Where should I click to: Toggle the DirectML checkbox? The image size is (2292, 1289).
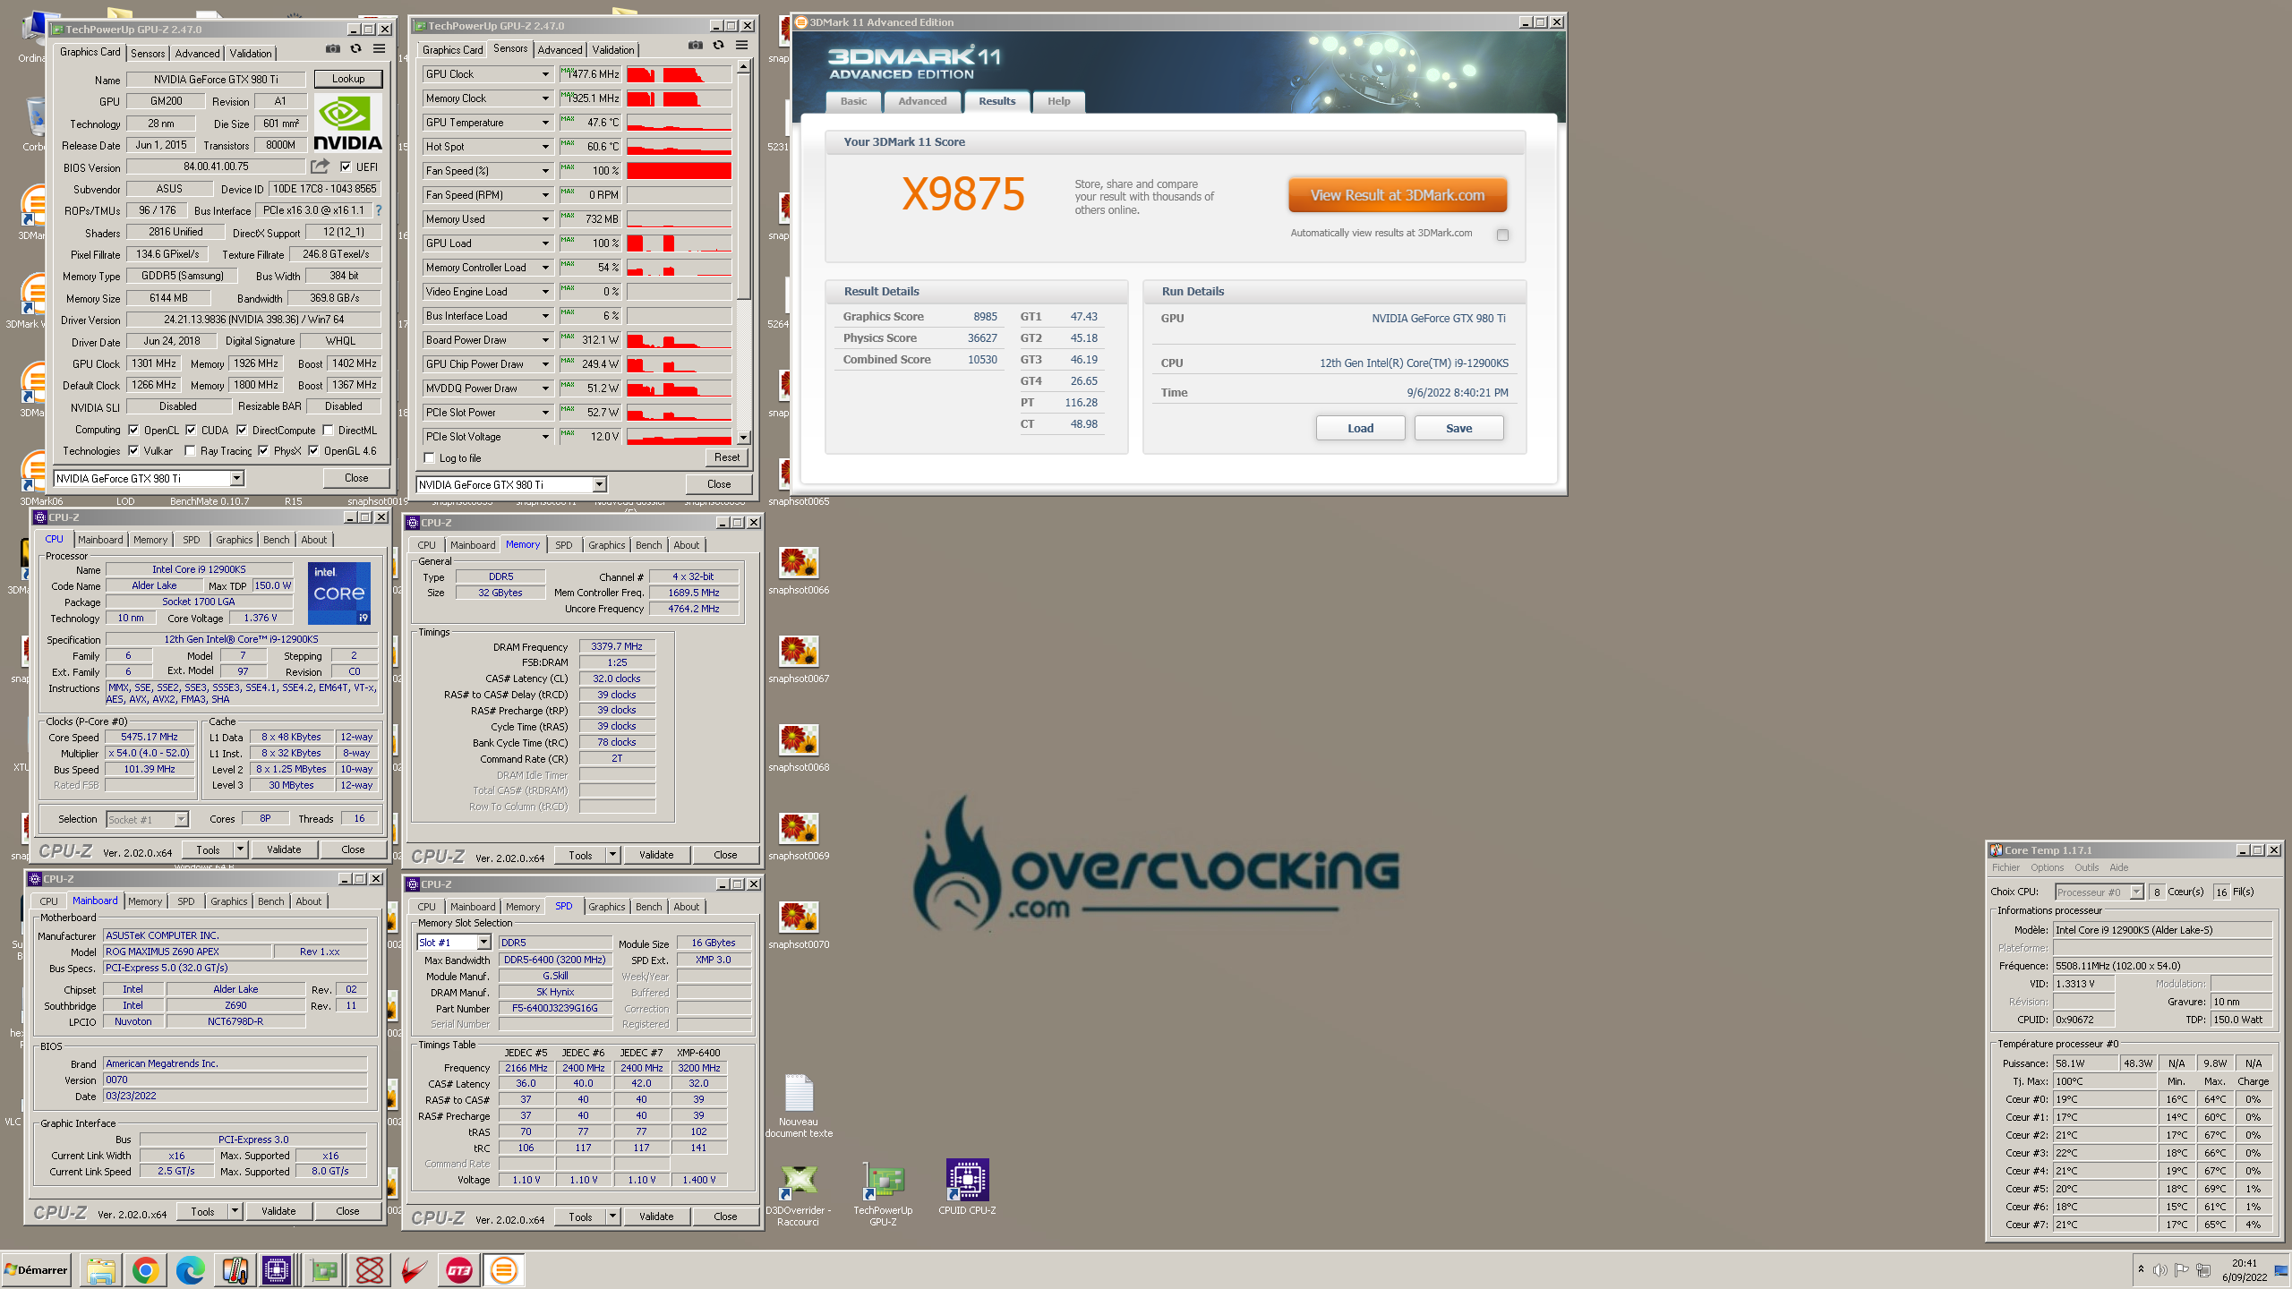(x=329, y=430)
